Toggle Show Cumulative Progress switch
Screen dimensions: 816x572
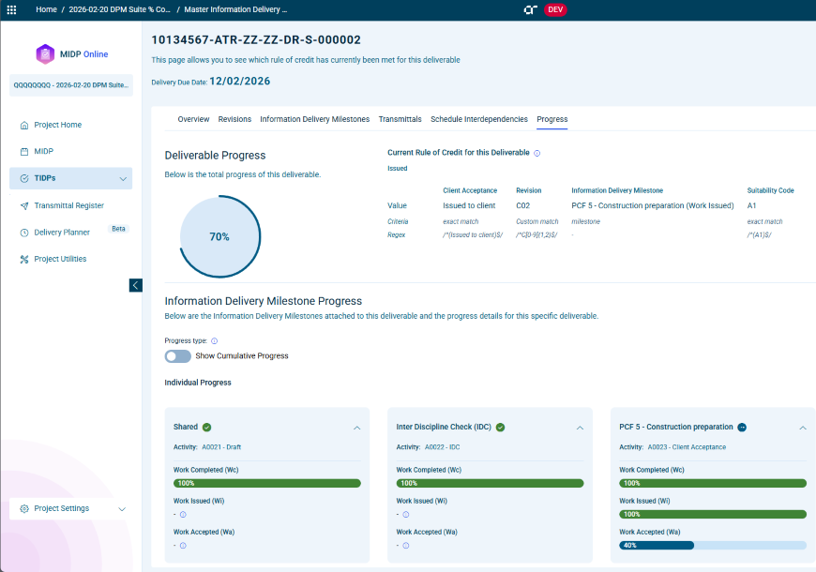pos(177,356)
